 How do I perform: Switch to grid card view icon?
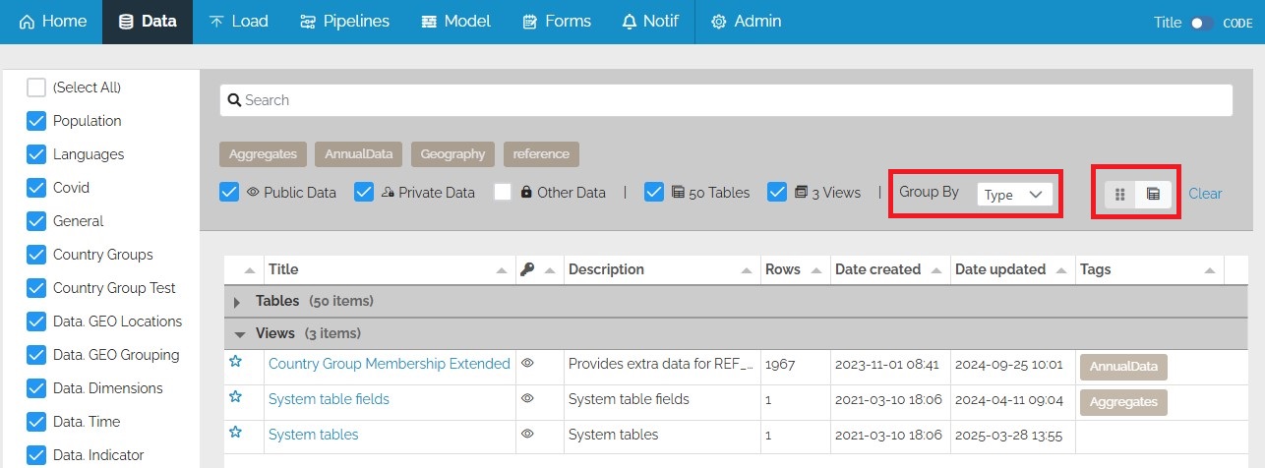point(1120,194)
